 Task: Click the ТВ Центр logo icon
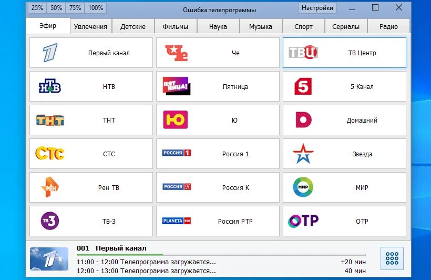303,52
